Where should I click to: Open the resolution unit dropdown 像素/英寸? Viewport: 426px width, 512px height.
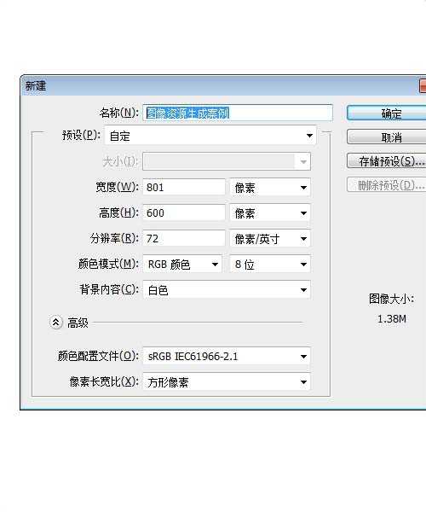[270, 239]
